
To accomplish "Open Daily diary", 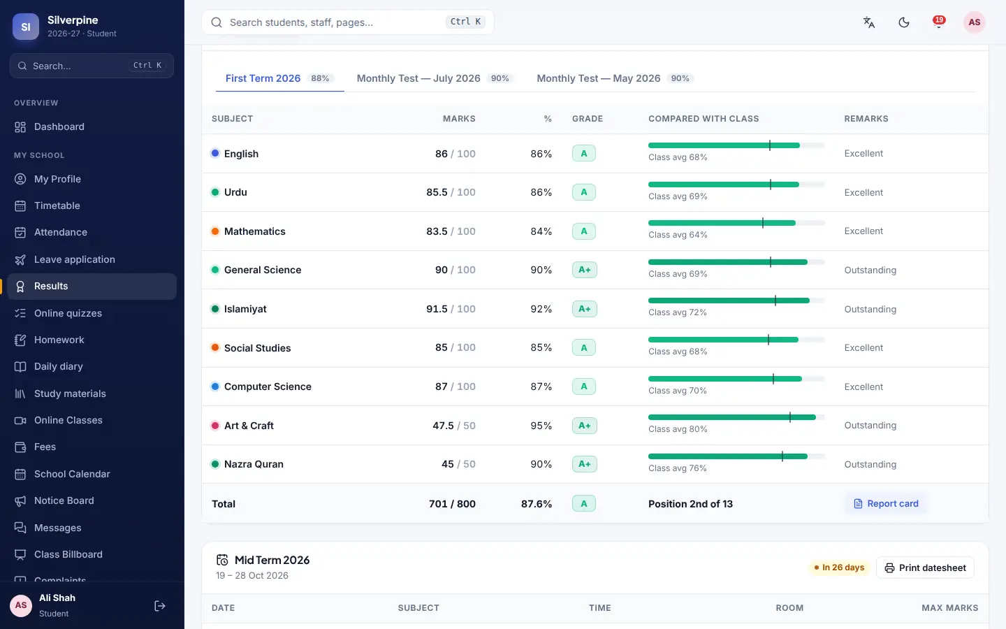I will point(92,366).
